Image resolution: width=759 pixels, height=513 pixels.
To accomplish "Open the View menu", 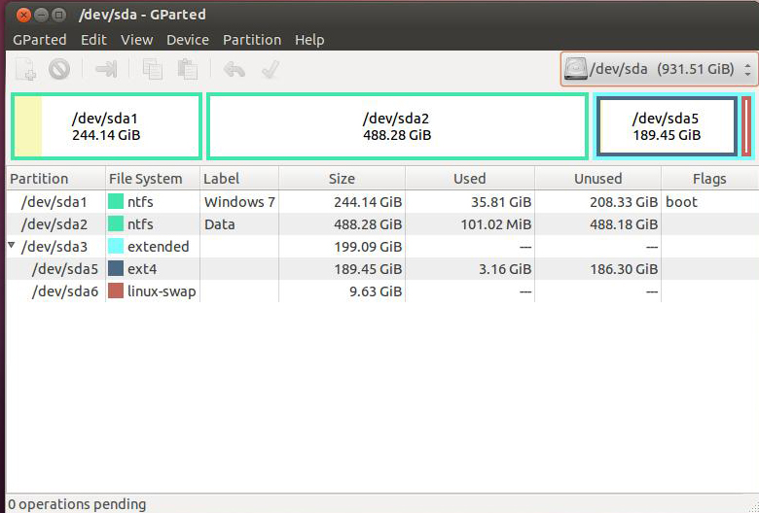I will tap(137, 40).
